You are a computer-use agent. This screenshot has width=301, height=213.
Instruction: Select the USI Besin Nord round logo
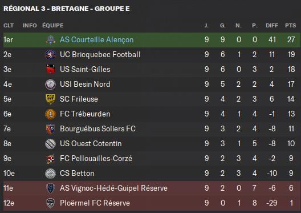[x=51, y=85]
